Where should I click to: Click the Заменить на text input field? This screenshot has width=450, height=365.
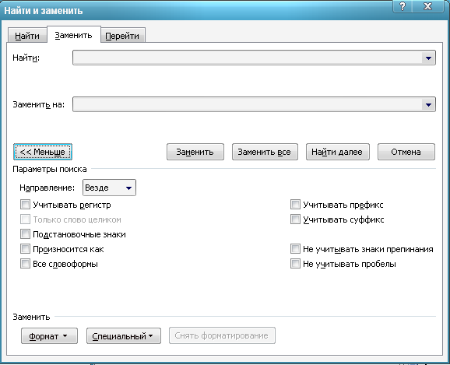pos(248,104)
